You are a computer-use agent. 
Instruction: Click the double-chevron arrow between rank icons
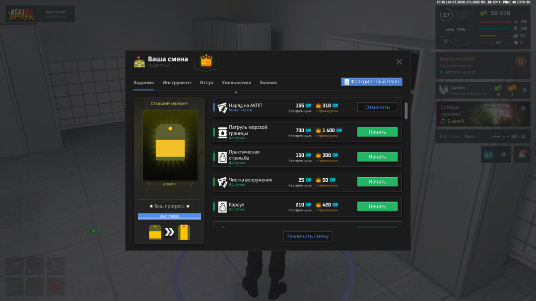[169, 233]
